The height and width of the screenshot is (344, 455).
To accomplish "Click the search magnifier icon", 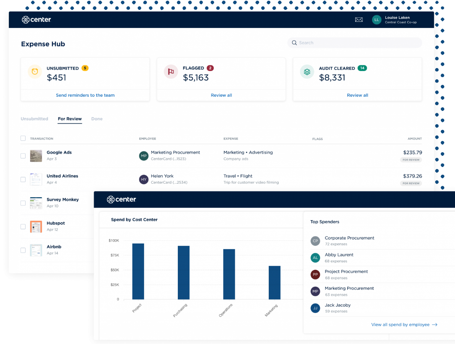I will [294, 43].
